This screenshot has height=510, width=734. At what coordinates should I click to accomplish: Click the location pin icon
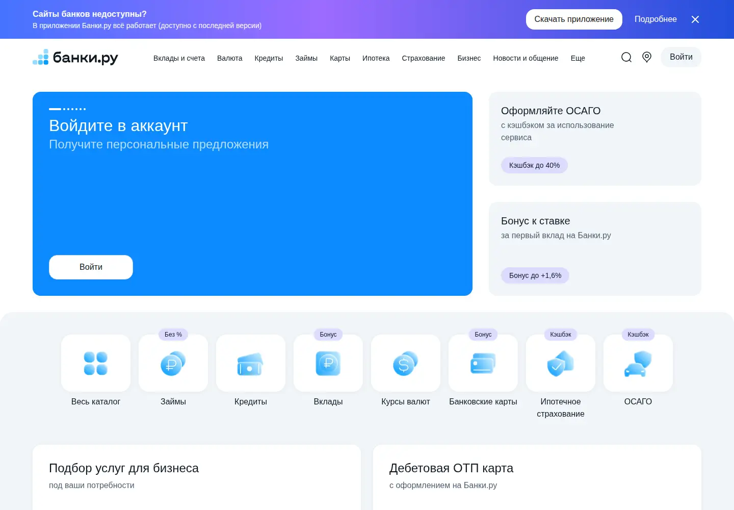[647, 57]
